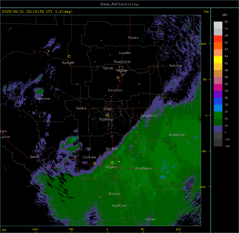
Task: Select the purple 36-39 dBZ legend swatch
Action: [x=218, y=94]
